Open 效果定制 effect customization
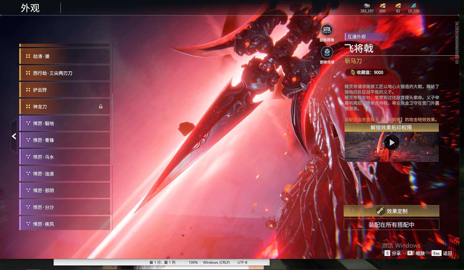This screenshot has height=270, width=464. pos(391,211)
